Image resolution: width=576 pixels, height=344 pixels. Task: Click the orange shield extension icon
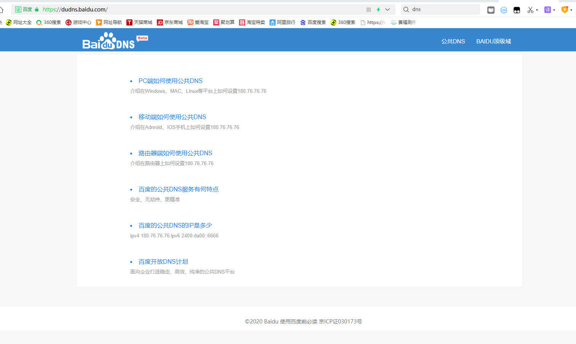pos(565,10)
